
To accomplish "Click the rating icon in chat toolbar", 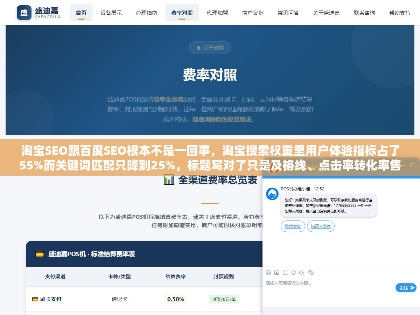I will pos(294,273).
